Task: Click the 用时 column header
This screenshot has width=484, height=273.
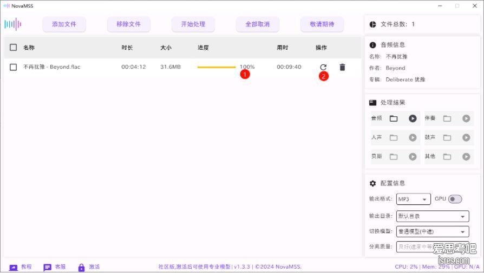Action: coord(282,48)
